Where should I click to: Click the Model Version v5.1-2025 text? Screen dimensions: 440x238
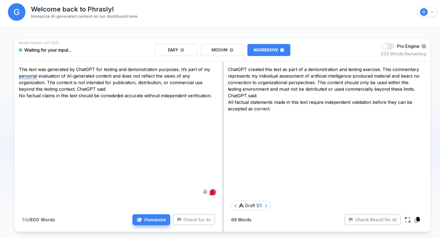coord(39,43)
